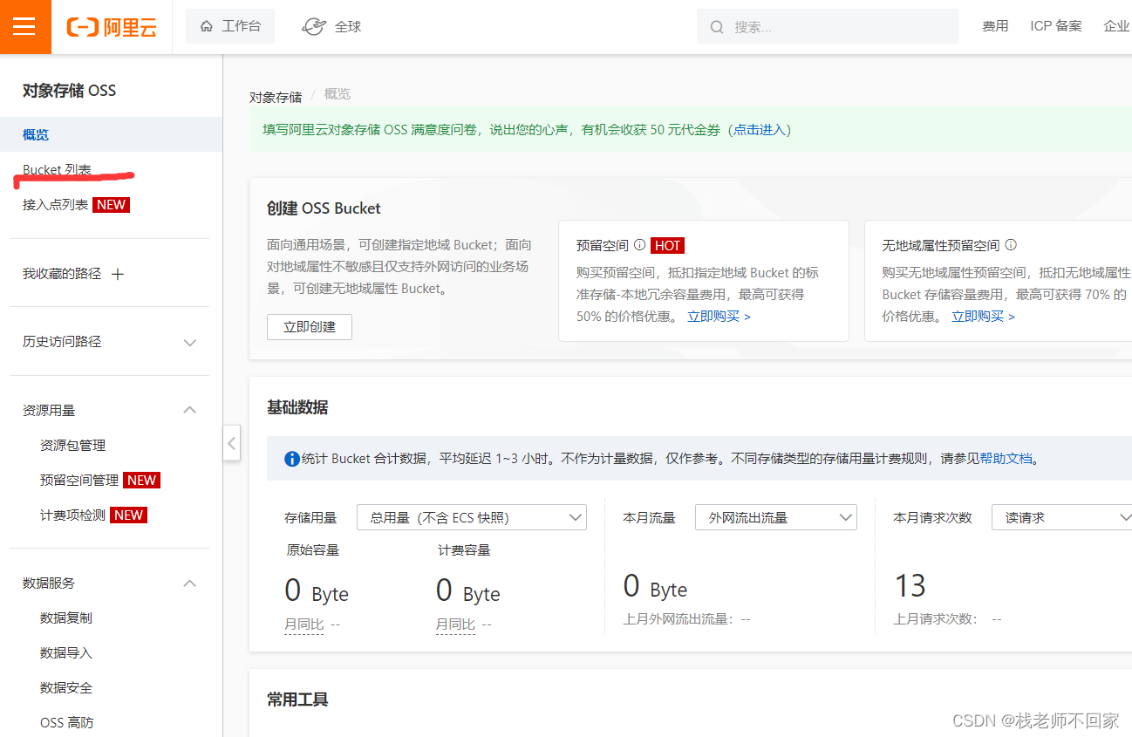Open the 帮助文档 link
Screen dimensions: 1132x737
[x=1006, y=458]
